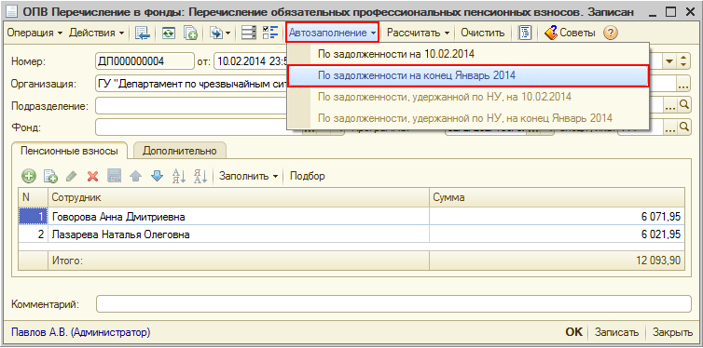
Task: Sort rows descending Я-to-A
Action: click(200, 176)
